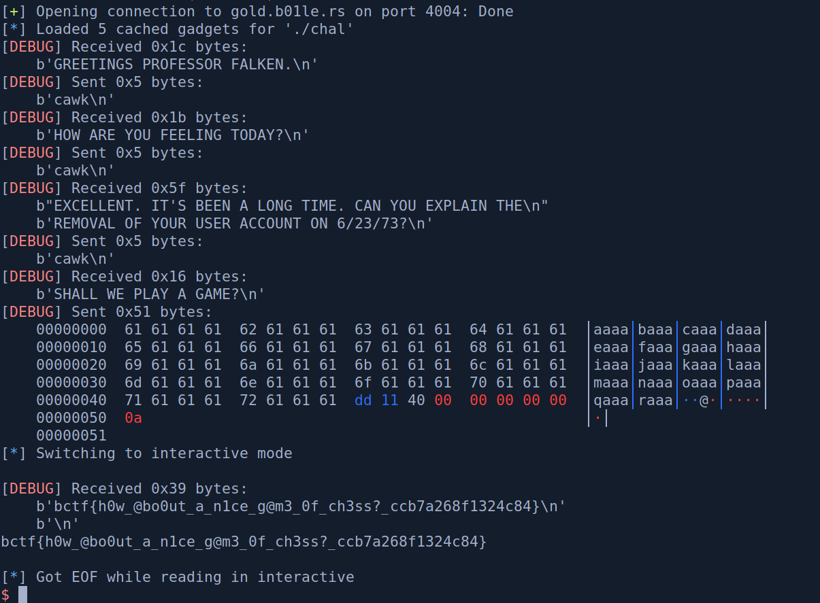Click 'qaaa' in the ASCII dump column
Viewport: 820px width, 603px height.
[x=611, y=400]
